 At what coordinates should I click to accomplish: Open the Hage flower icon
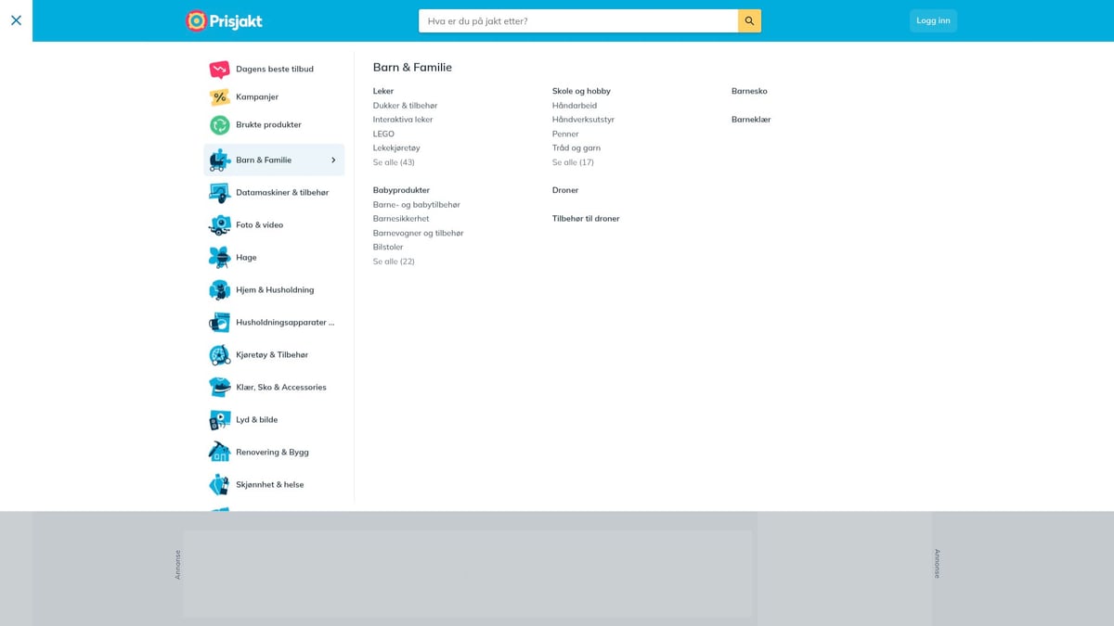pyautogui.click(x=219, y=257)
